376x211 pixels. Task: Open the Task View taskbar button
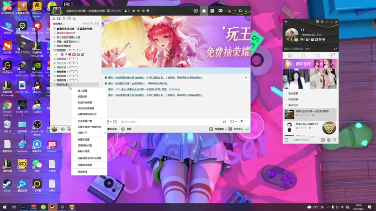(x=14, y=207)
